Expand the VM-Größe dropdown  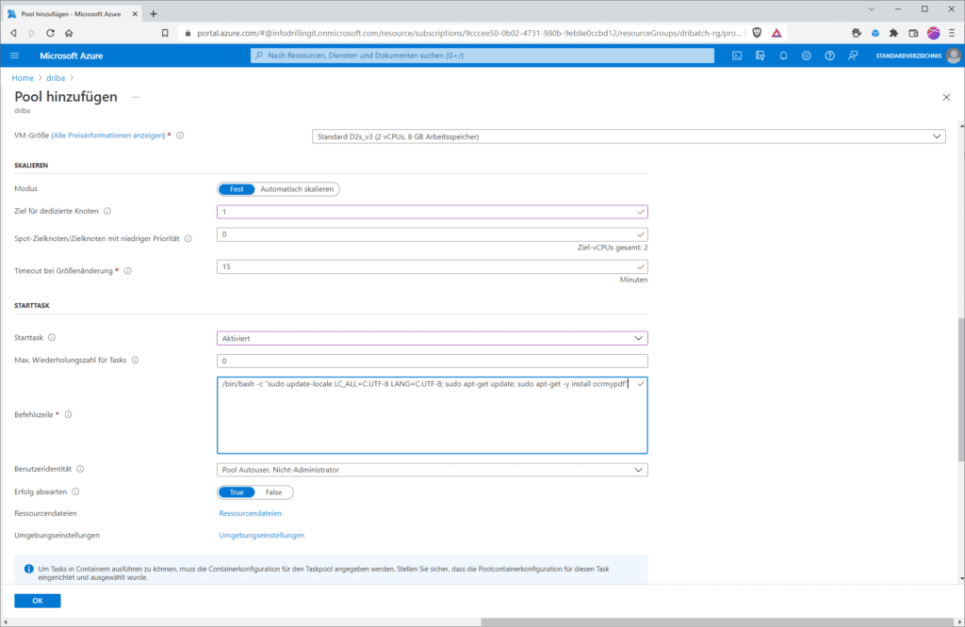629,137
